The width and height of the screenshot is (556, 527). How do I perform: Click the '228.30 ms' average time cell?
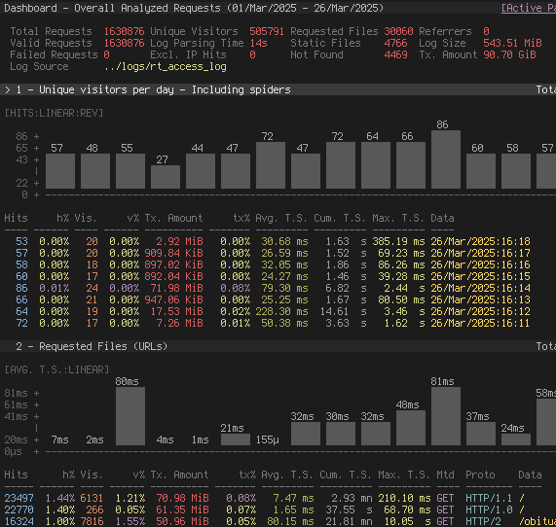click(282, 312)
